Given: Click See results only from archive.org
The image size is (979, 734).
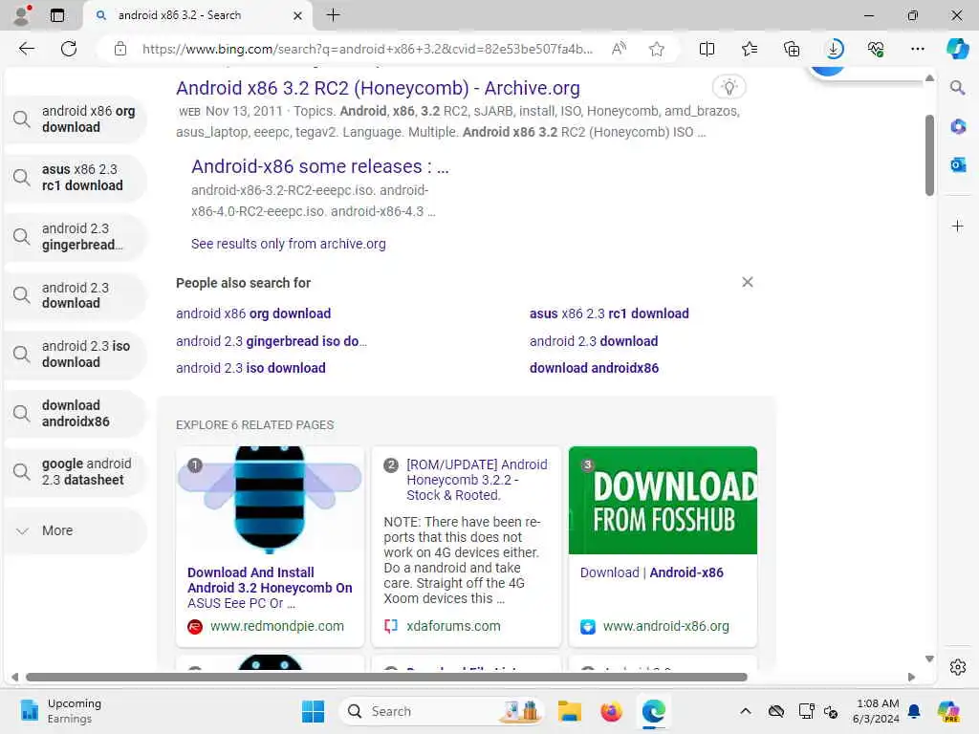Looking at the screenshot, I should click(x=289, y=244).
